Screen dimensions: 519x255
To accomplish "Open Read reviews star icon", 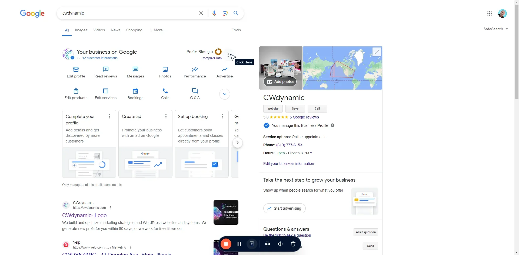I will tap(106, 69).
